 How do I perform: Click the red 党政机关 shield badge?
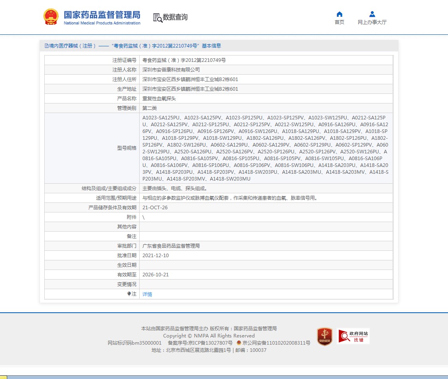(325, 336)
